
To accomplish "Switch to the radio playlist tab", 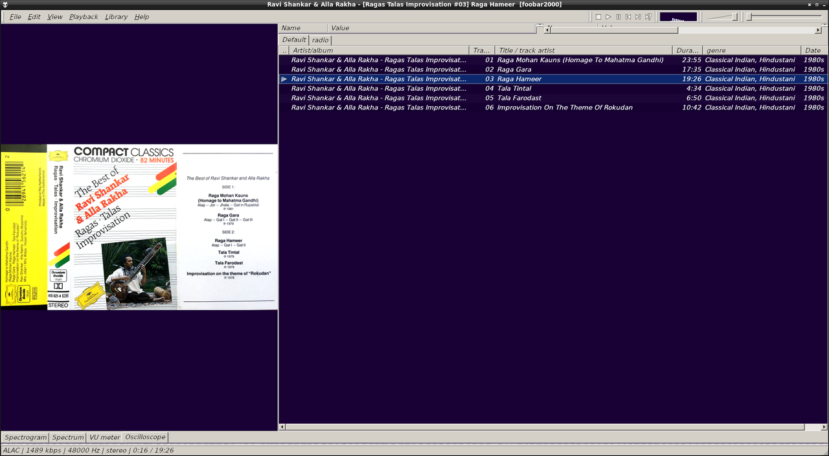I will tap(320, 40).
